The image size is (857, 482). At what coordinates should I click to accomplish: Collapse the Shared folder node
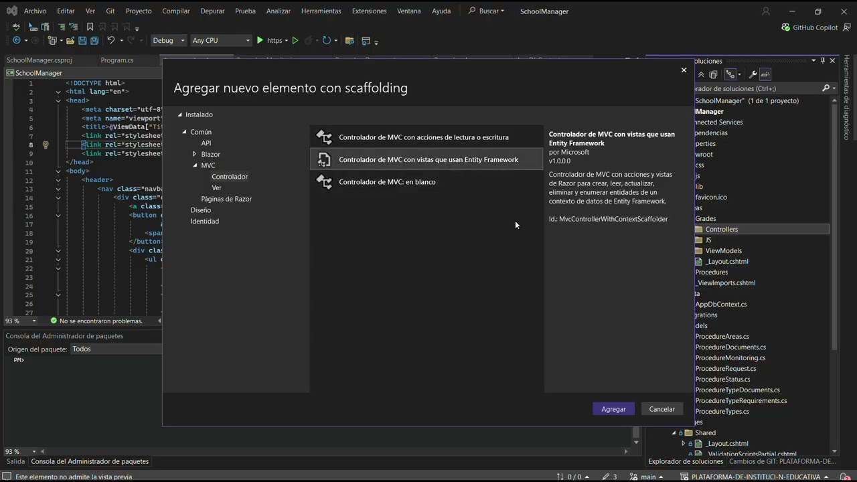[674, 433]
